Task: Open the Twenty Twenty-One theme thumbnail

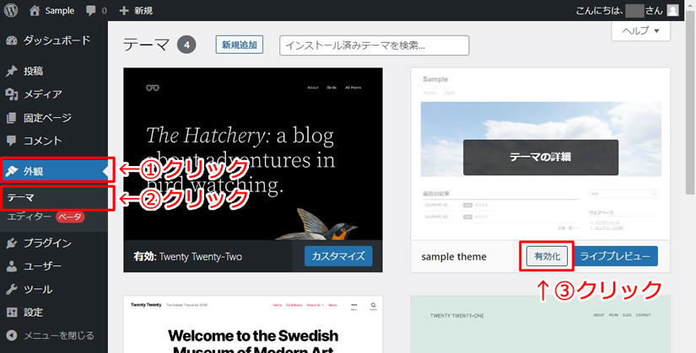Action: click(x=540, y=324)
